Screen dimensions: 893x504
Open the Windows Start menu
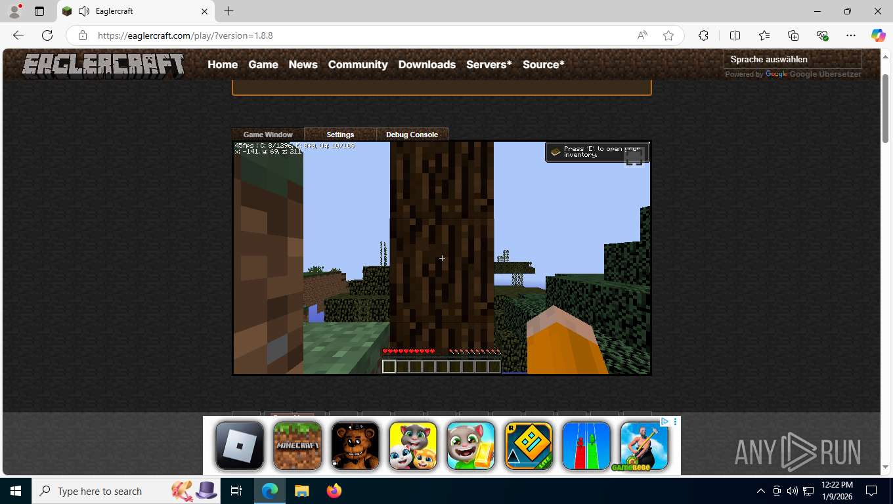tap(16, 491)
